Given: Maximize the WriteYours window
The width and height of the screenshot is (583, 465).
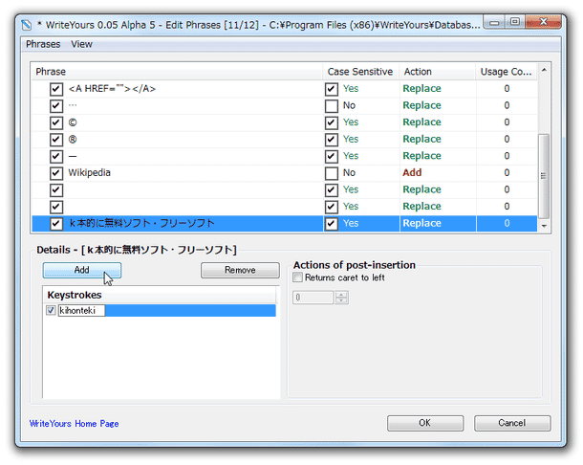Looking at the screenshot, I should (x=515, y=22).
